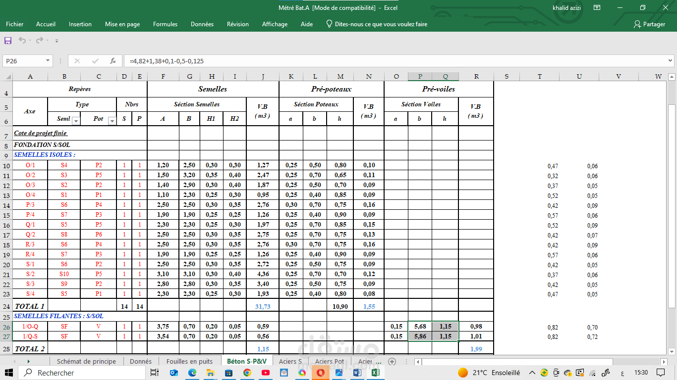Image resolution: width=677 pixels, height=380 pixels.
Task: Click the Excel icon in the taskbar
Action: pos(376,373)
